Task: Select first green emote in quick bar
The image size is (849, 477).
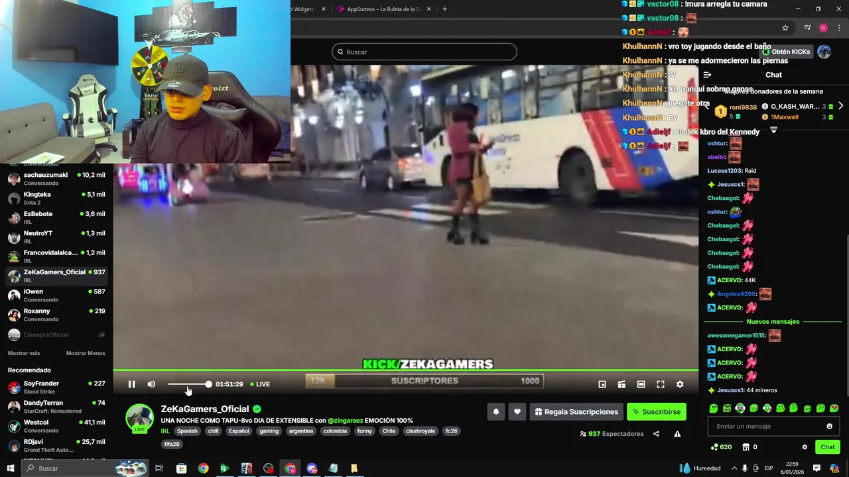Action: pos(714,408)
